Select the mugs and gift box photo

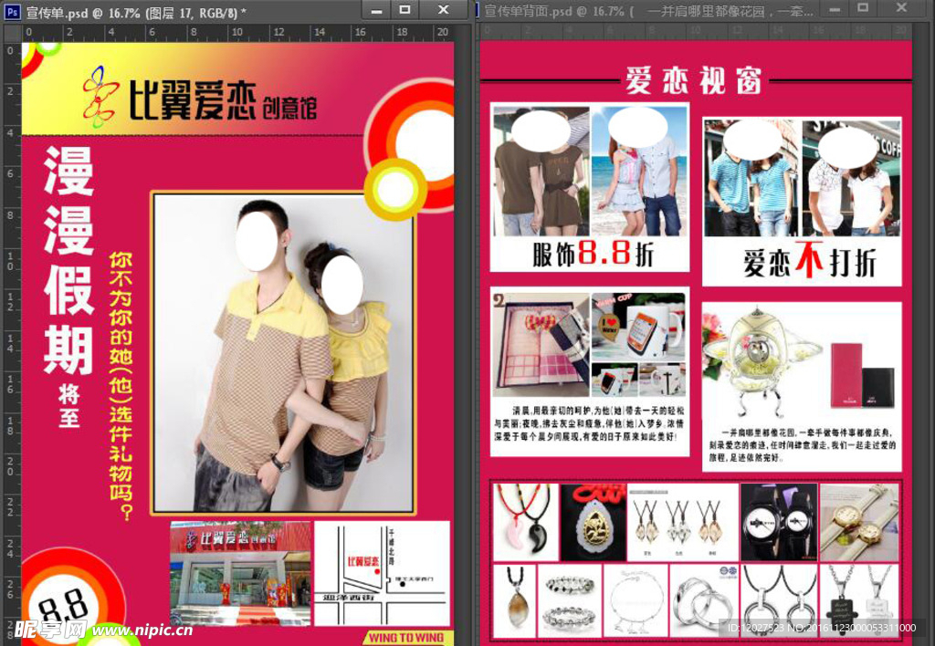pyautogui.click(x=589, y=345)
